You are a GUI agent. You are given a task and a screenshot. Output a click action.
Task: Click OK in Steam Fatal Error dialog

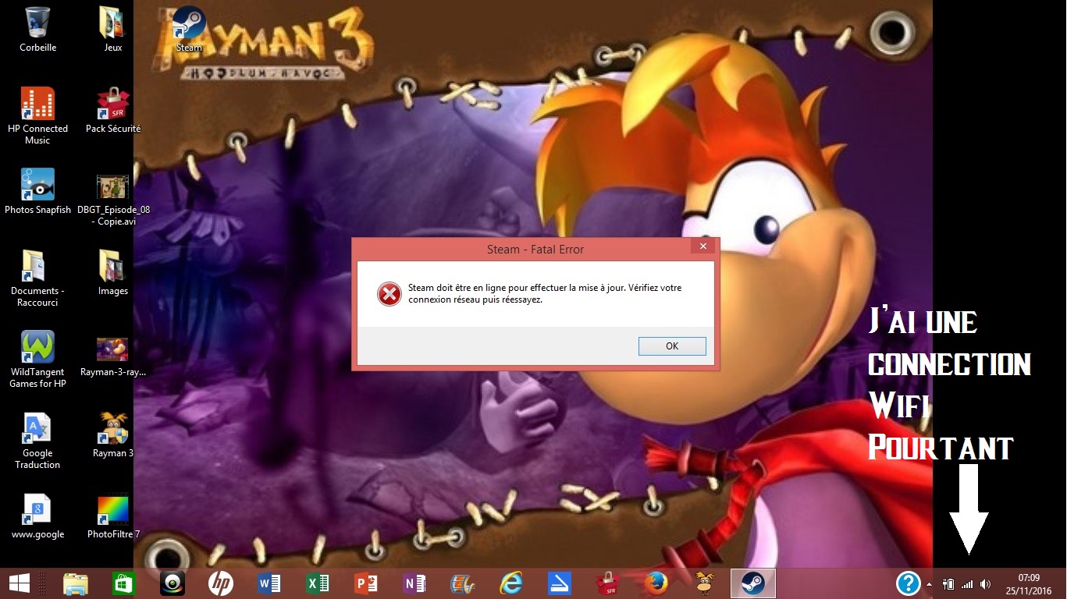click(x=672, y=346)
